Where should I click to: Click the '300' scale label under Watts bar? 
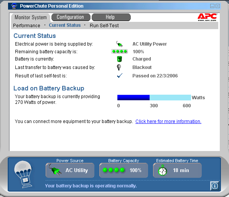(154, 106)
